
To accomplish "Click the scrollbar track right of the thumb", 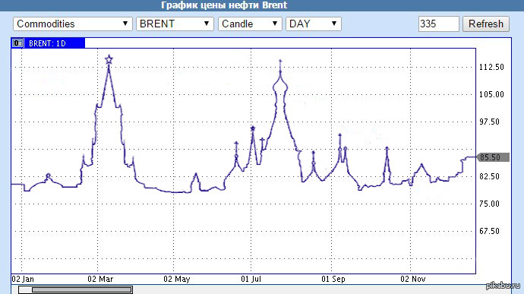I will click(320, 289).
